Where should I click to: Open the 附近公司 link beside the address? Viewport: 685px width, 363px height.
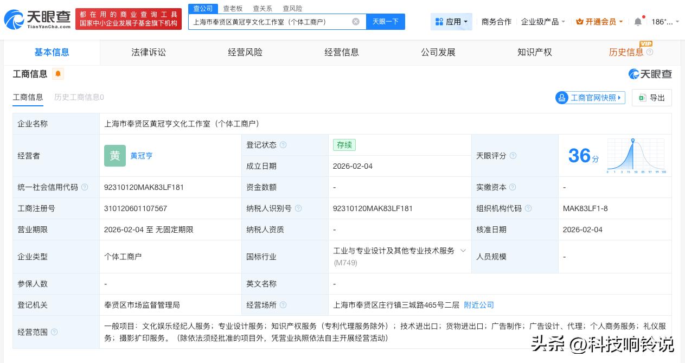point(478,305)
